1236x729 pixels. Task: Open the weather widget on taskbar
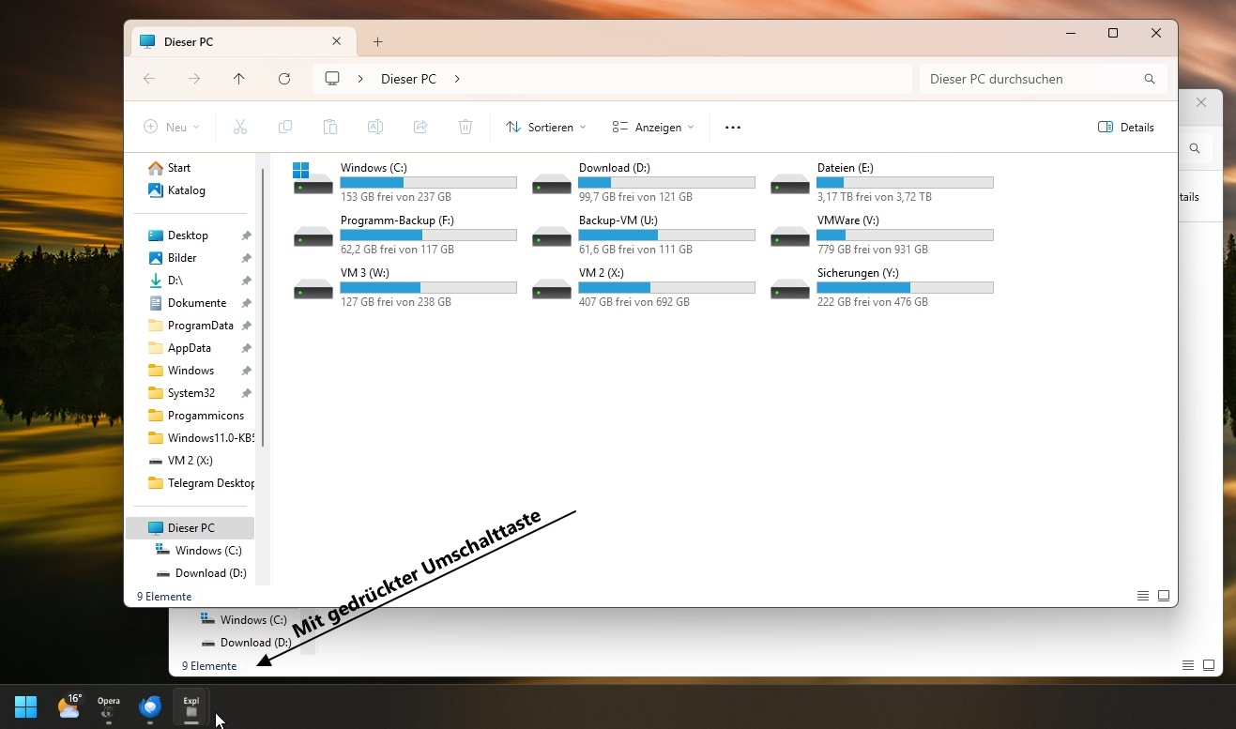tap(69, 706)
